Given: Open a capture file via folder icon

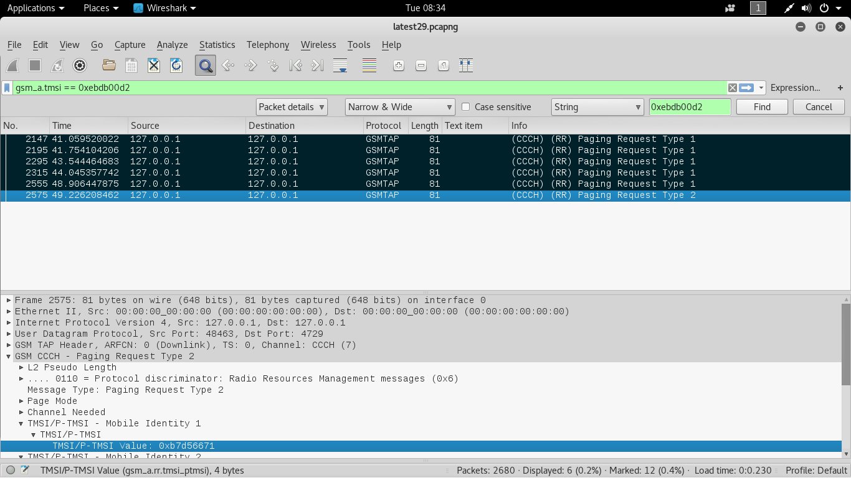Looking at the screenshot, I should point(109,65).
